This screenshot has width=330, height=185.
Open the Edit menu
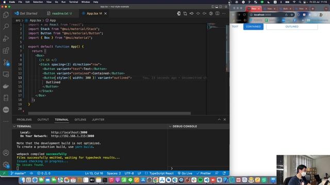pos(27,2)
